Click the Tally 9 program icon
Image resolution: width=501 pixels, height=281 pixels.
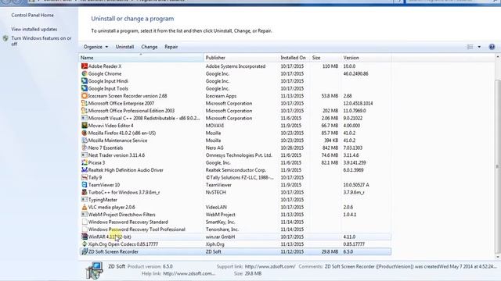[85, 177]
